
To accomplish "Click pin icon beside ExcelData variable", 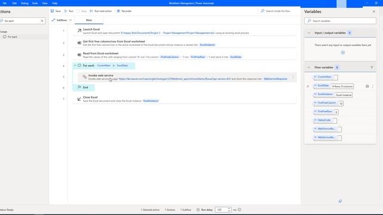I will [x=308, y=86].
